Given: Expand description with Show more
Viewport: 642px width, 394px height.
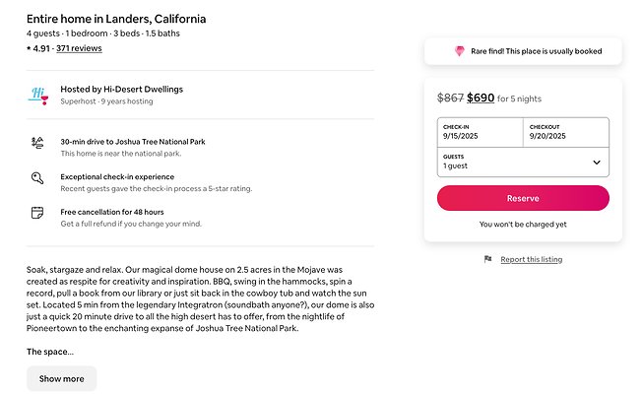Looking at the screenshot, I should [61, 378].
